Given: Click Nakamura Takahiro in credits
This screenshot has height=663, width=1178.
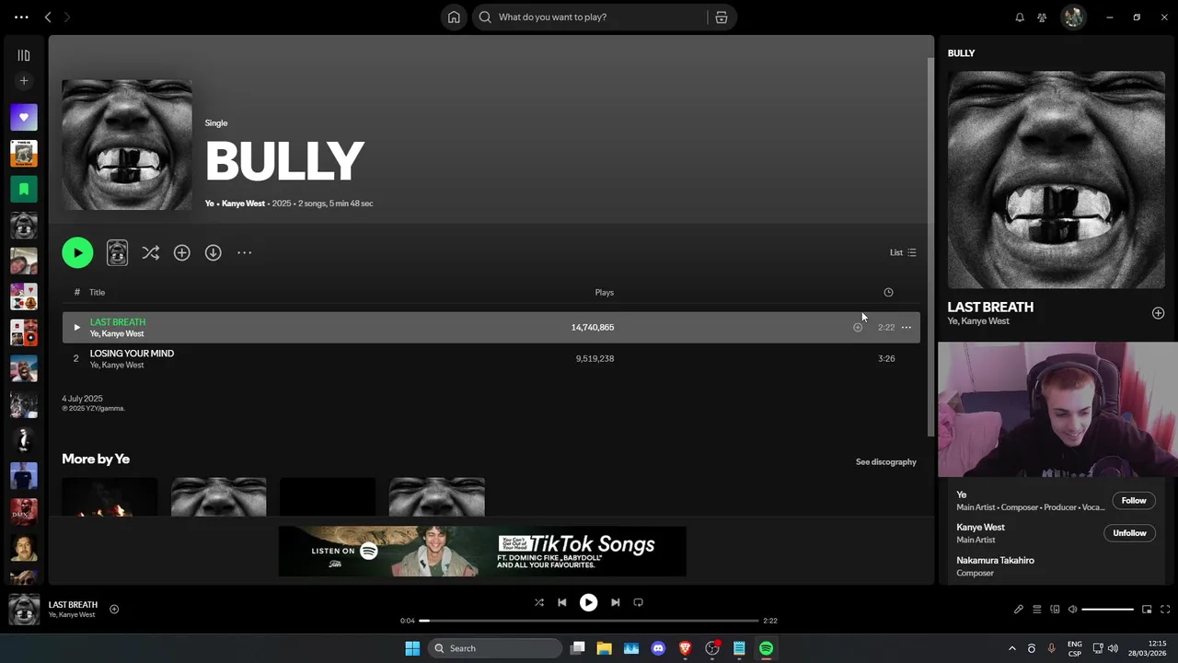Looking at the screenshot, I should pyautogui.click(x=995, y=560).
